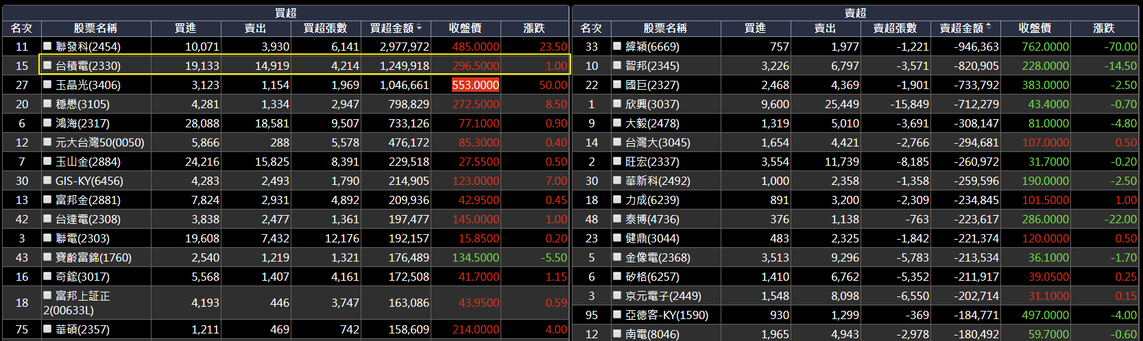Image resolution: width=1143 pixels, height=341 pixels.
Task: Open stock 台達電(2308)
Action: [x=88, y=219]
